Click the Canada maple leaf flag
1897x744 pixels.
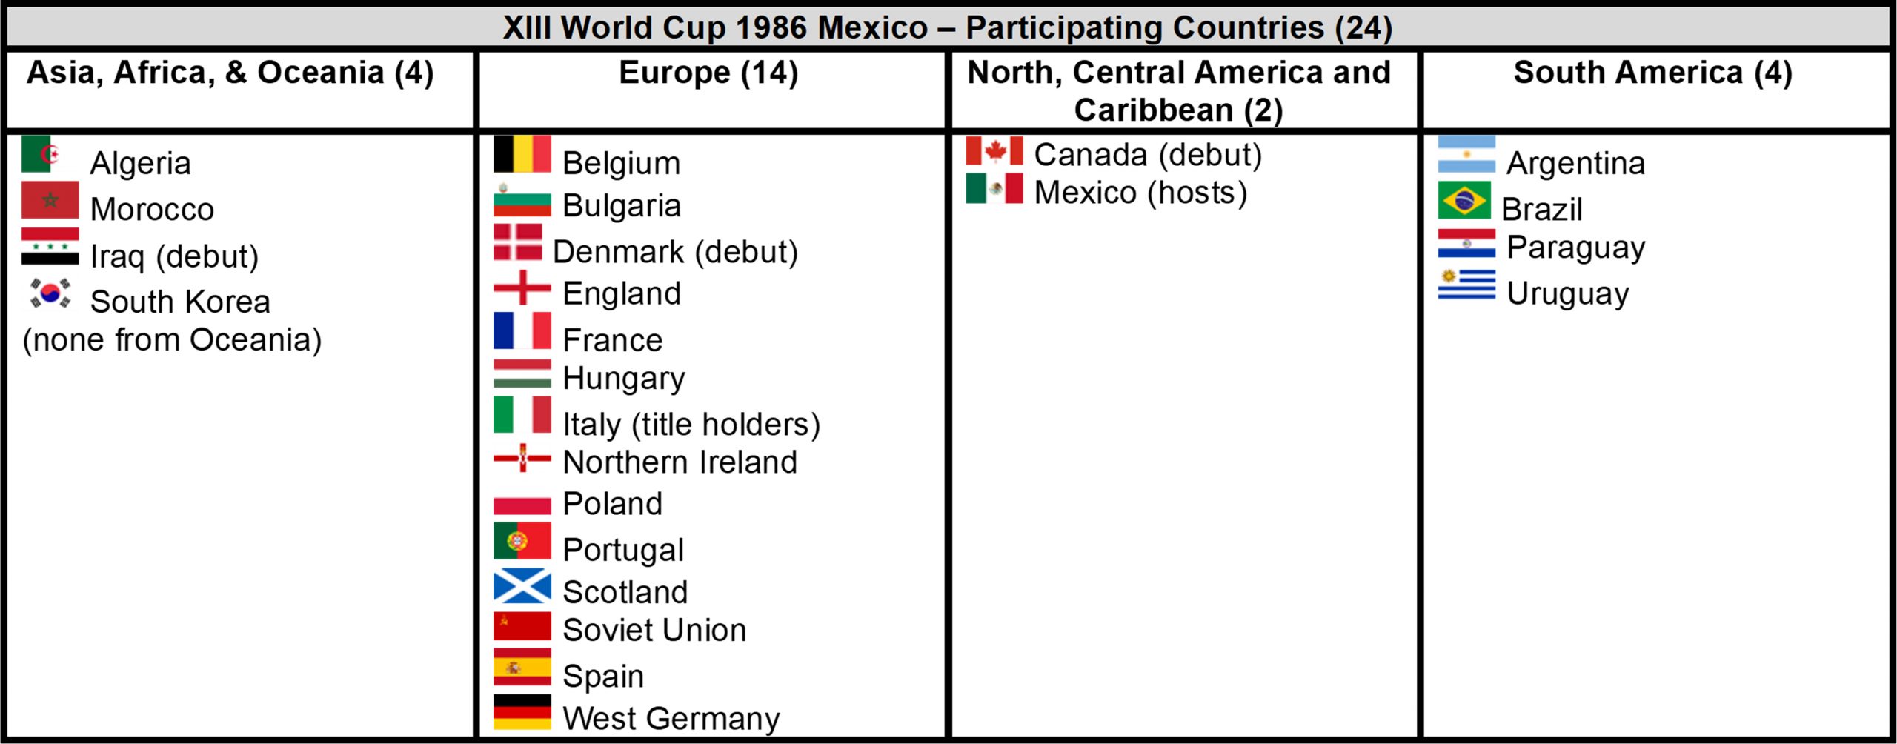click(x=994, y=151)
